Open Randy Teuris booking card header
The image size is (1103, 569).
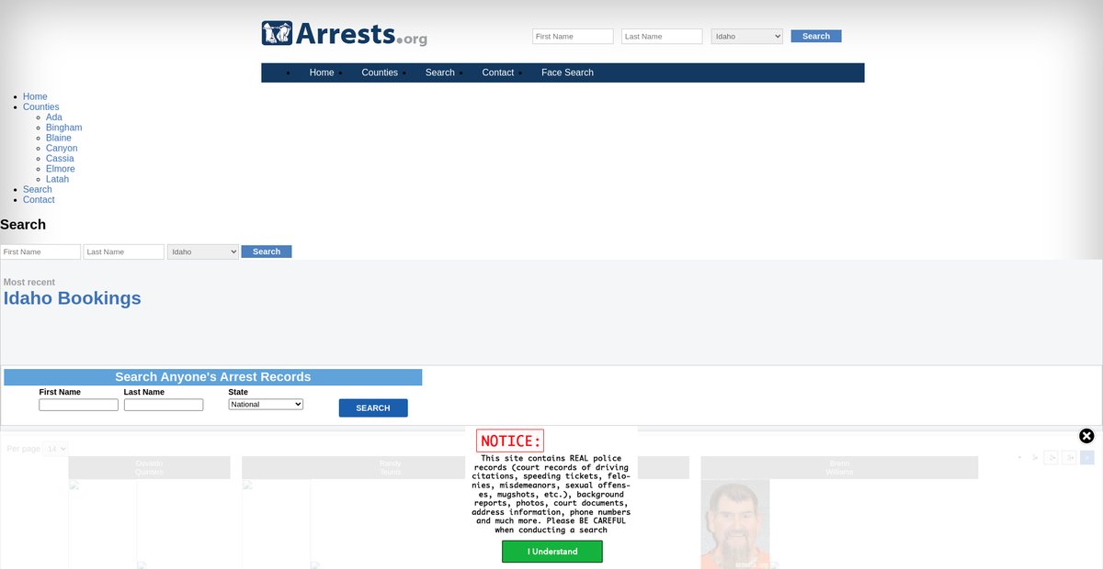point(390,468)
